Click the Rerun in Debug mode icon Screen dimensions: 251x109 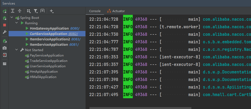click(x=5, y=18)
